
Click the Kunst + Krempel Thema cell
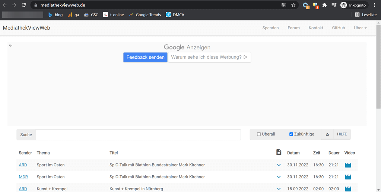point(52,189)
